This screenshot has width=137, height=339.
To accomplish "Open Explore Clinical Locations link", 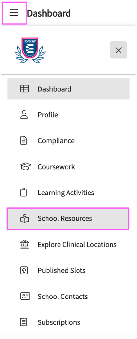I will click(x=68, y=244).
